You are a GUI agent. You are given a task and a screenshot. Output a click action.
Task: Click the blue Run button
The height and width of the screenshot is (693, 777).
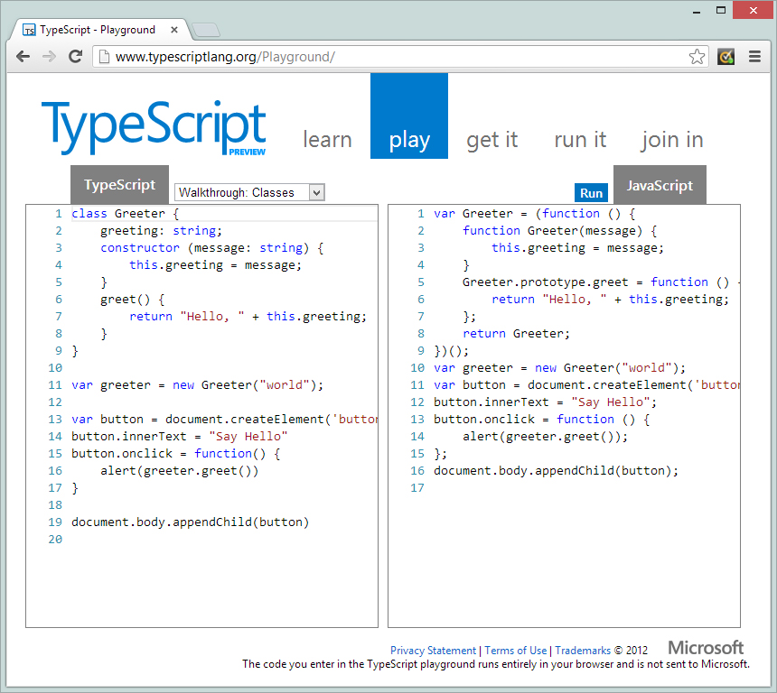tap(591, 192)
